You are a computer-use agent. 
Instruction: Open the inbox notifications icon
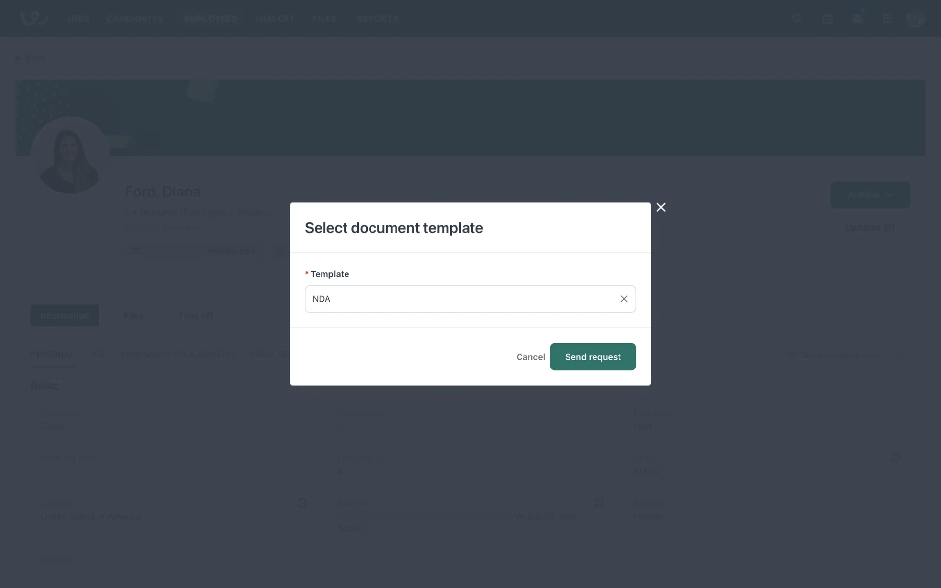point(857,19)
